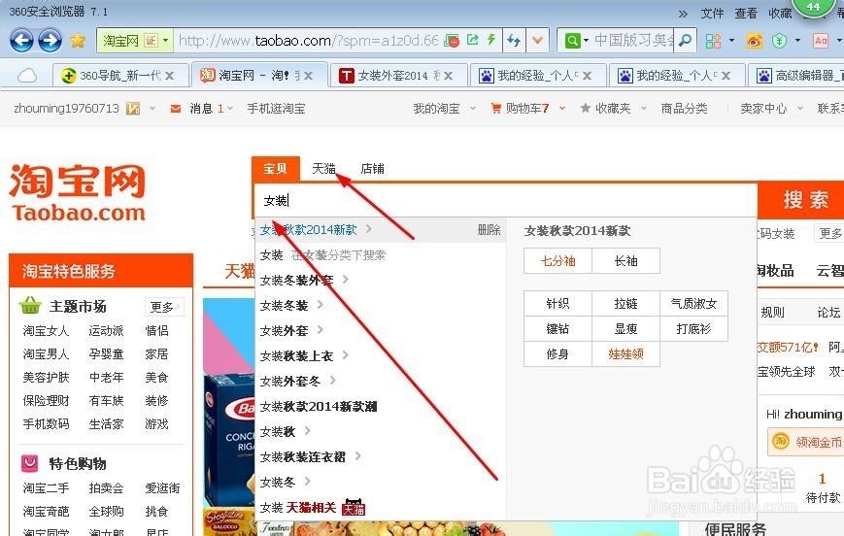Close the 淘宝网 tab
Screen dimensions: 844x536
point(309,76)
